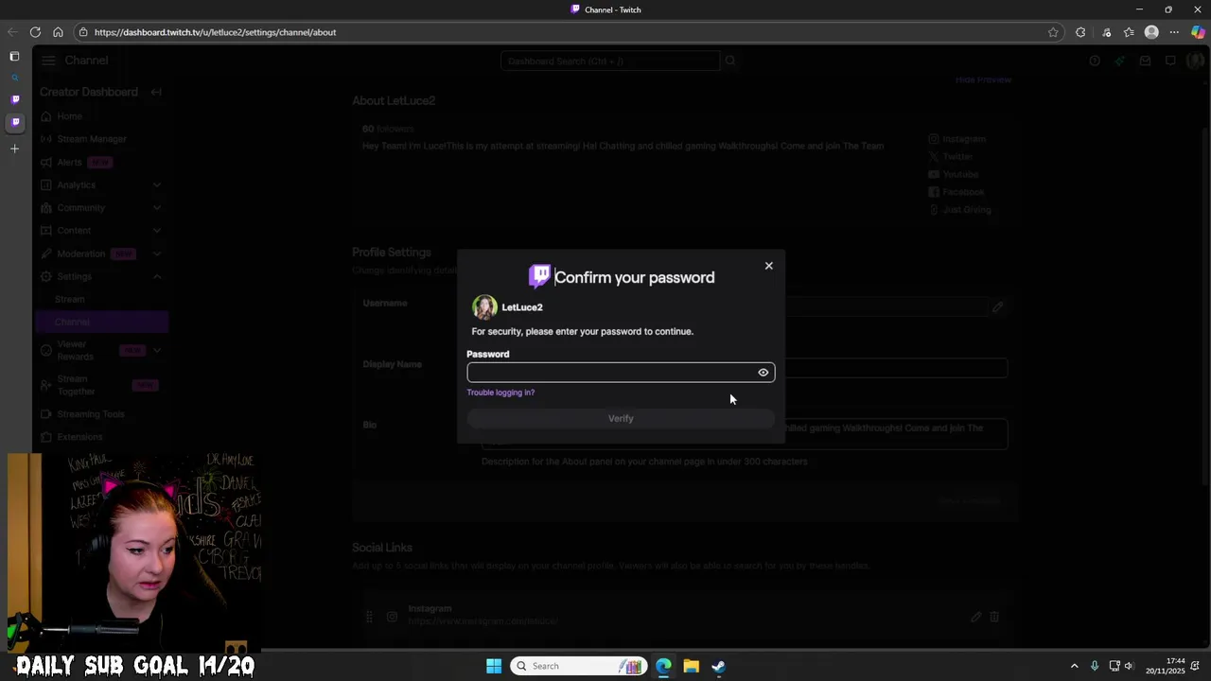This screenshot has width=1211, height=681.
Task: Open the dashboard notifications inbox icon
Action: [1145, 61]
